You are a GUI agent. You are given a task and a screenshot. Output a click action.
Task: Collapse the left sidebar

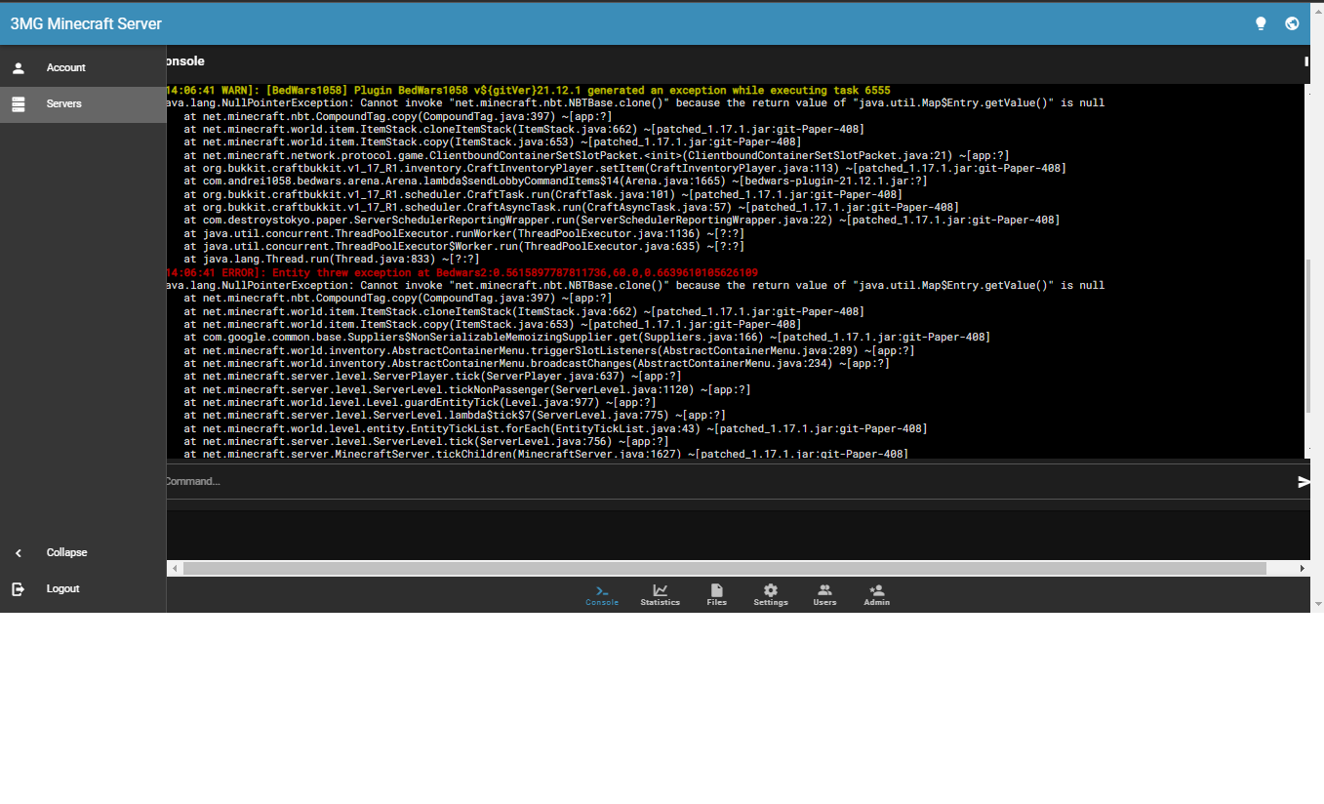tap(18, 552)
